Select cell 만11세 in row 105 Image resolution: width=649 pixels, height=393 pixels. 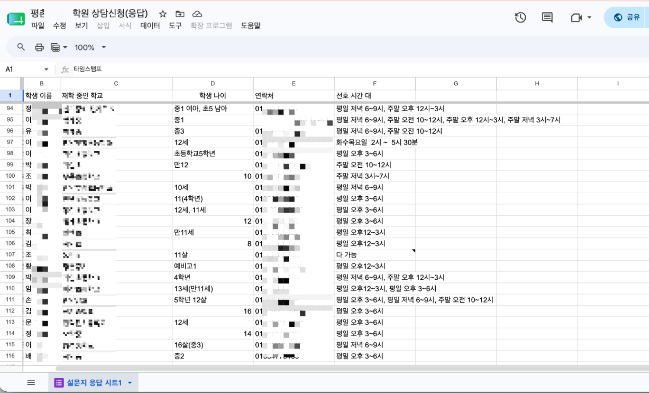point(212,232)
